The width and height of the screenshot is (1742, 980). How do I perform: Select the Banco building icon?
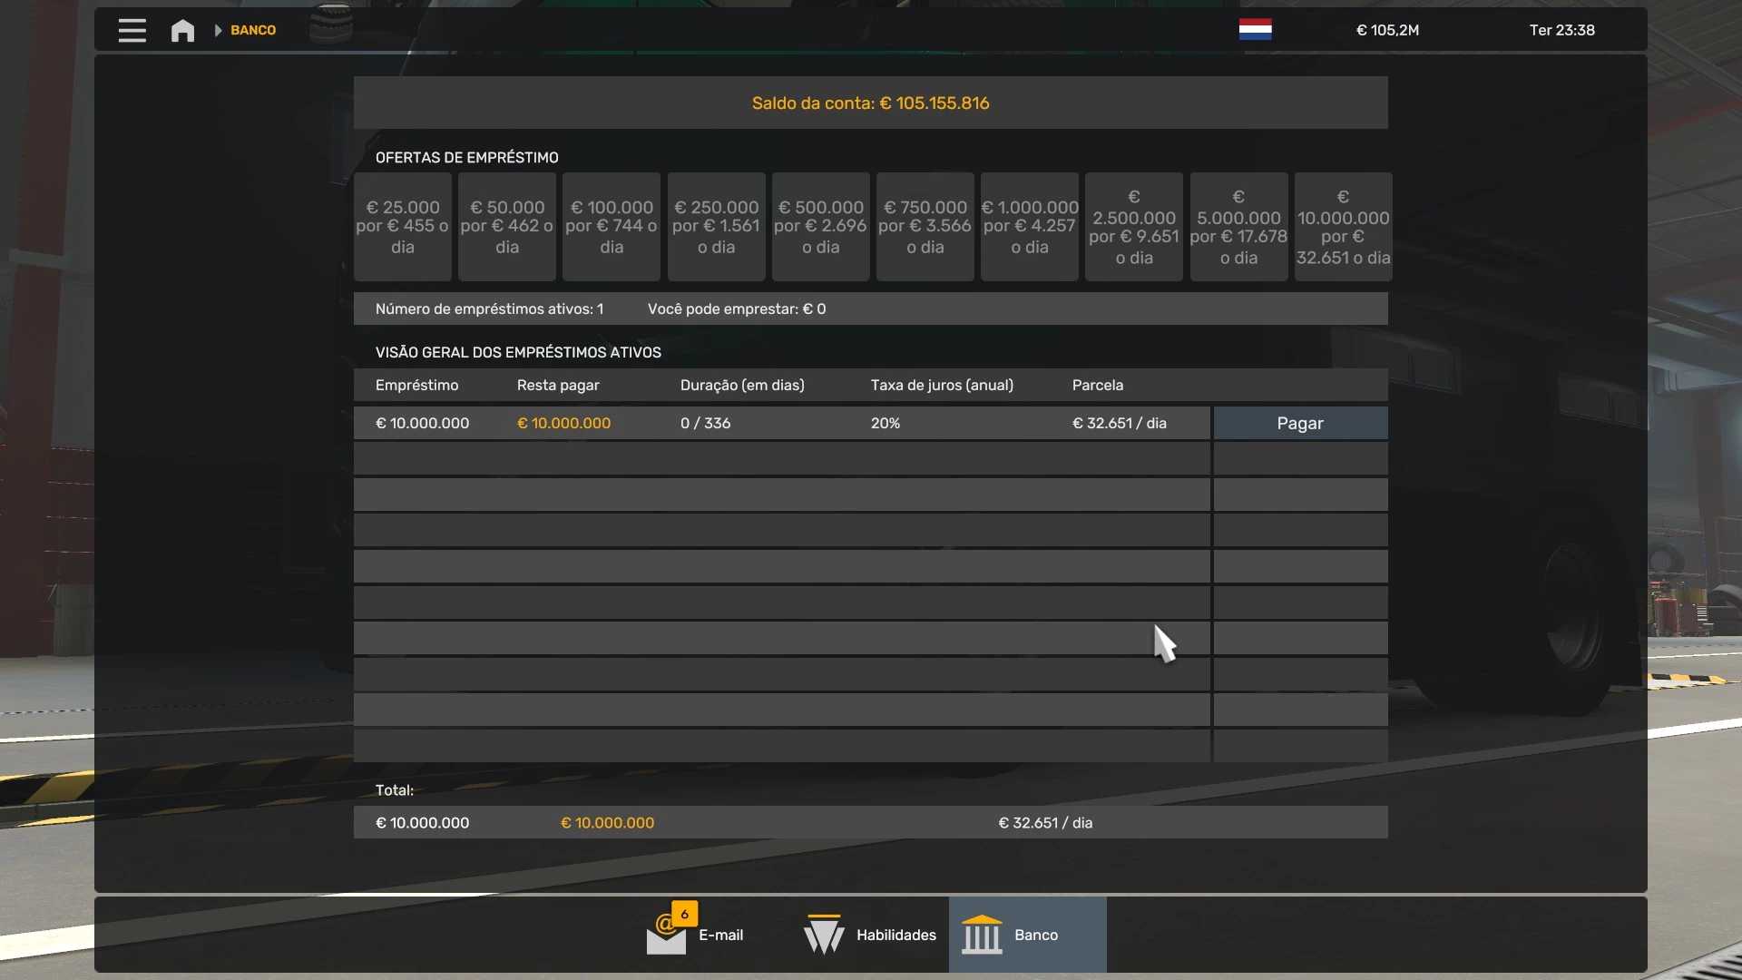[982, 935]
